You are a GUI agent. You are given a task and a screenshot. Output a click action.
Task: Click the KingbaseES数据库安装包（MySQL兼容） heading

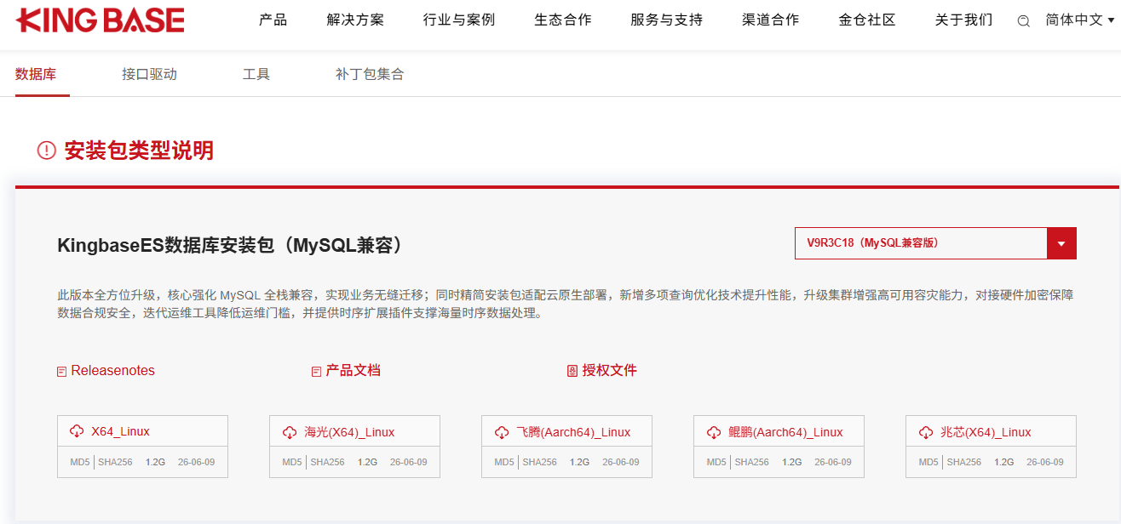click(x=233, y=245)
